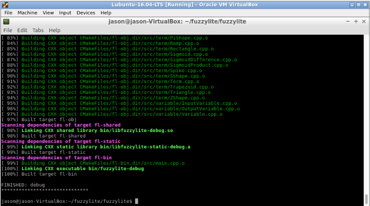Screen dimensions: 370x206
Task: Open the terminal Tabs menu
Action: tap(38, 30)
